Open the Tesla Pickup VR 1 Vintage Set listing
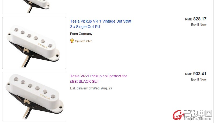Image resolution: width=214 pixels, height=123 pixels. point(101,24)
